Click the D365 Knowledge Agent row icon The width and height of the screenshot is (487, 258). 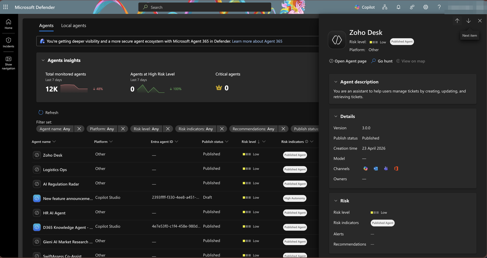point(37,227)
